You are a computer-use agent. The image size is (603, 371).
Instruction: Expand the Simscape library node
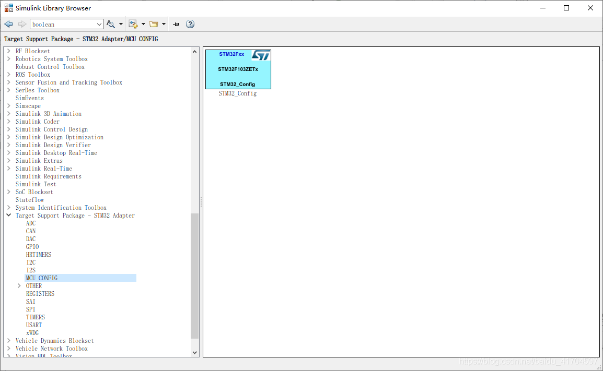click(x=9, y=106)
